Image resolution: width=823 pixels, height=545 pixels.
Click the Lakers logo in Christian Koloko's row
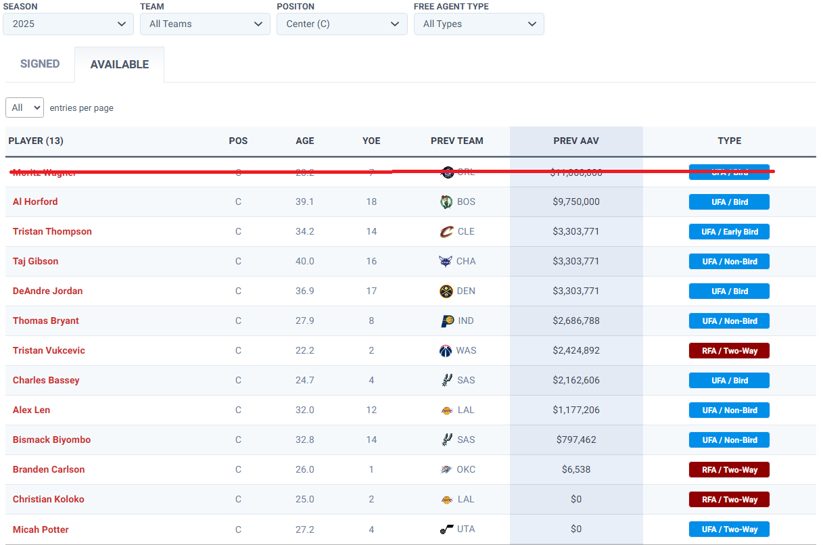tap(446, 499)
